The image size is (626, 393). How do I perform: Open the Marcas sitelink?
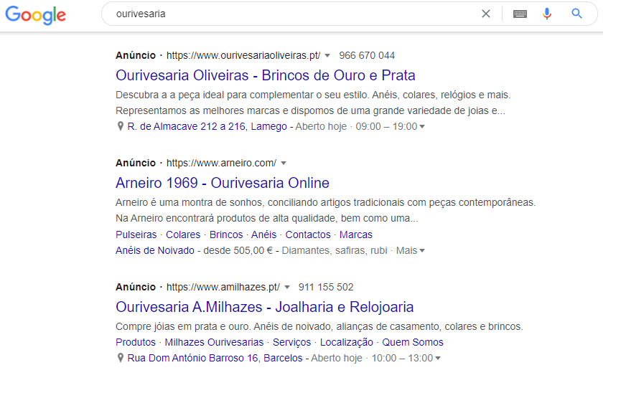click(356, 235)
